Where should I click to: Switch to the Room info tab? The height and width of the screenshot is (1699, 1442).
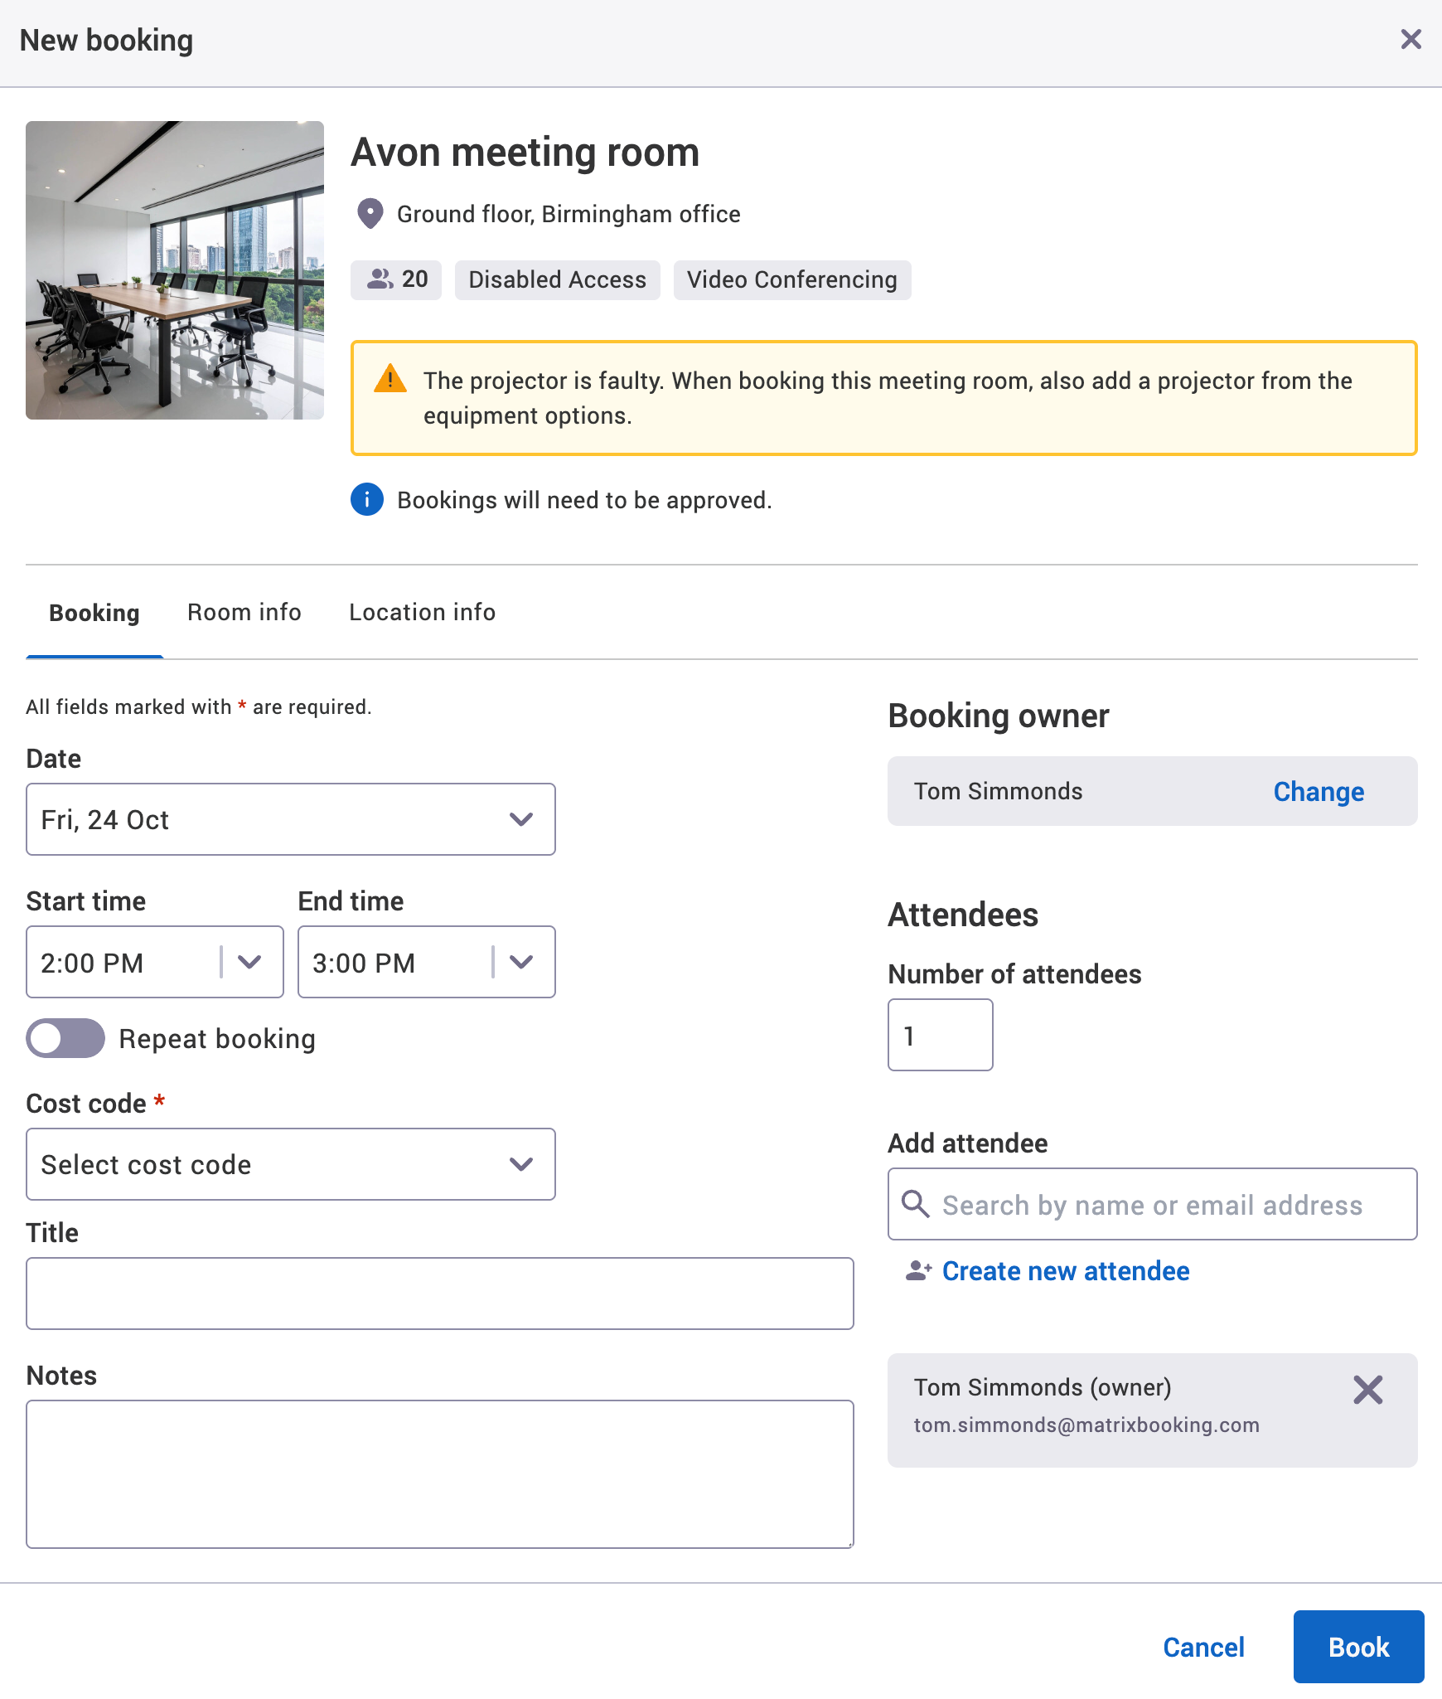244,612
